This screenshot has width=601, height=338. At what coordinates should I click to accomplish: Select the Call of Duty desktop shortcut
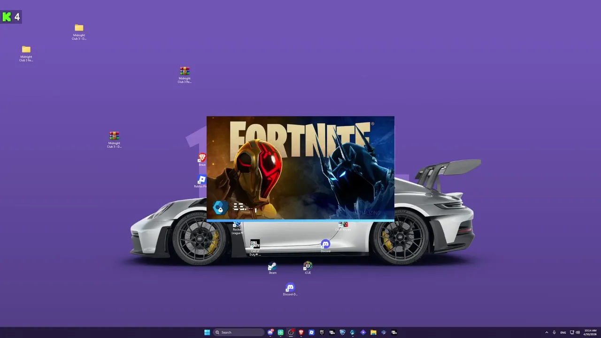point(255,247)
